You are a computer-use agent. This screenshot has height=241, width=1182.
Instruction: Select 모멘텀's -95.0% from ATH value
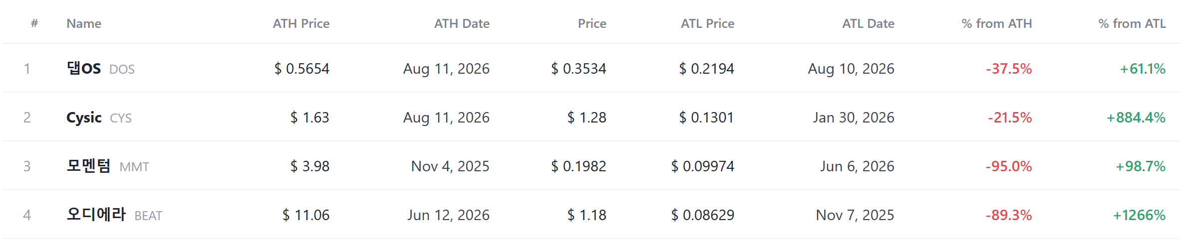[1009, 166]
